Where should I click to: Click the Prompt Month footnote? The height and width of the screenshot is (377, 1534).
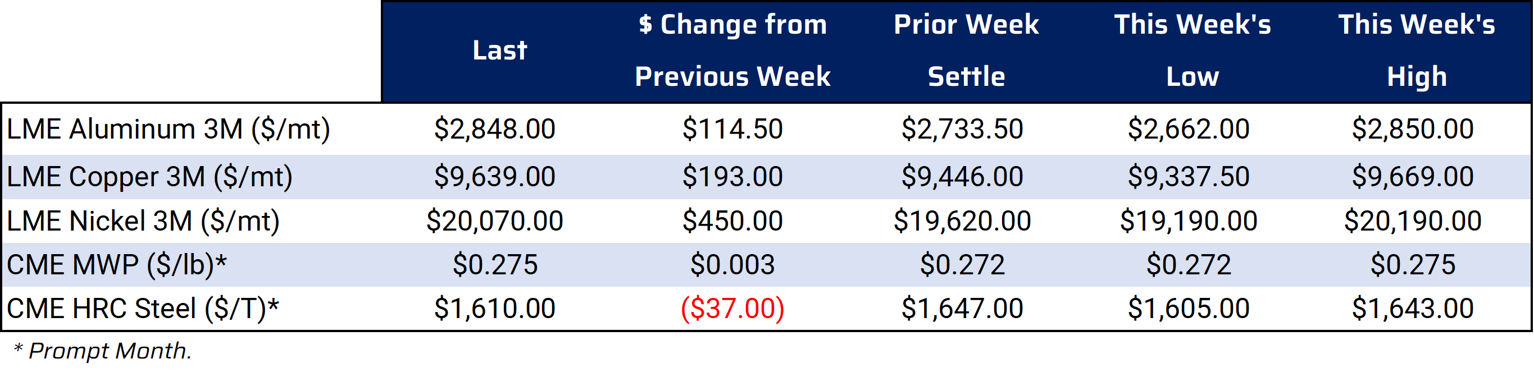coord(102,351)
